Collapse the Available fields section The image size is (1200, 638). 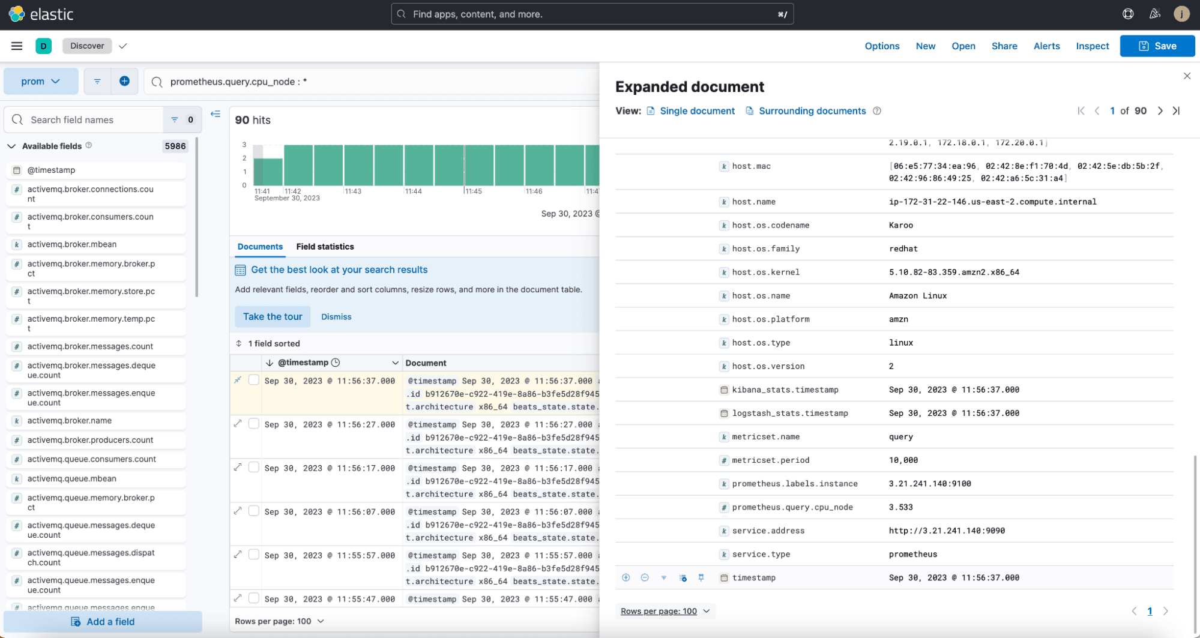[11, 146]
